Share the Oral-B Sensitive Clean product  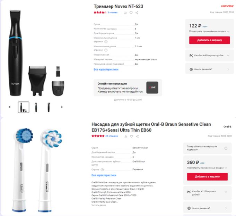point(137,136)
